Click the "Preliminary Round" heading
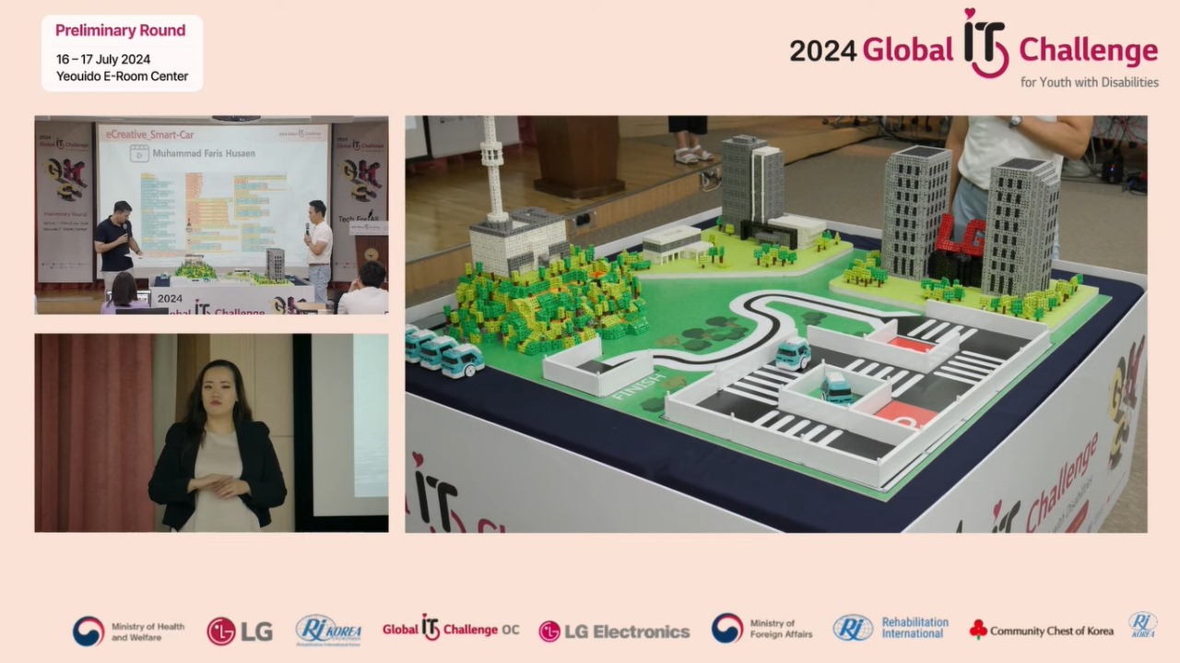The height and width of the screenshot is (663, 1180). click(121, 30)
